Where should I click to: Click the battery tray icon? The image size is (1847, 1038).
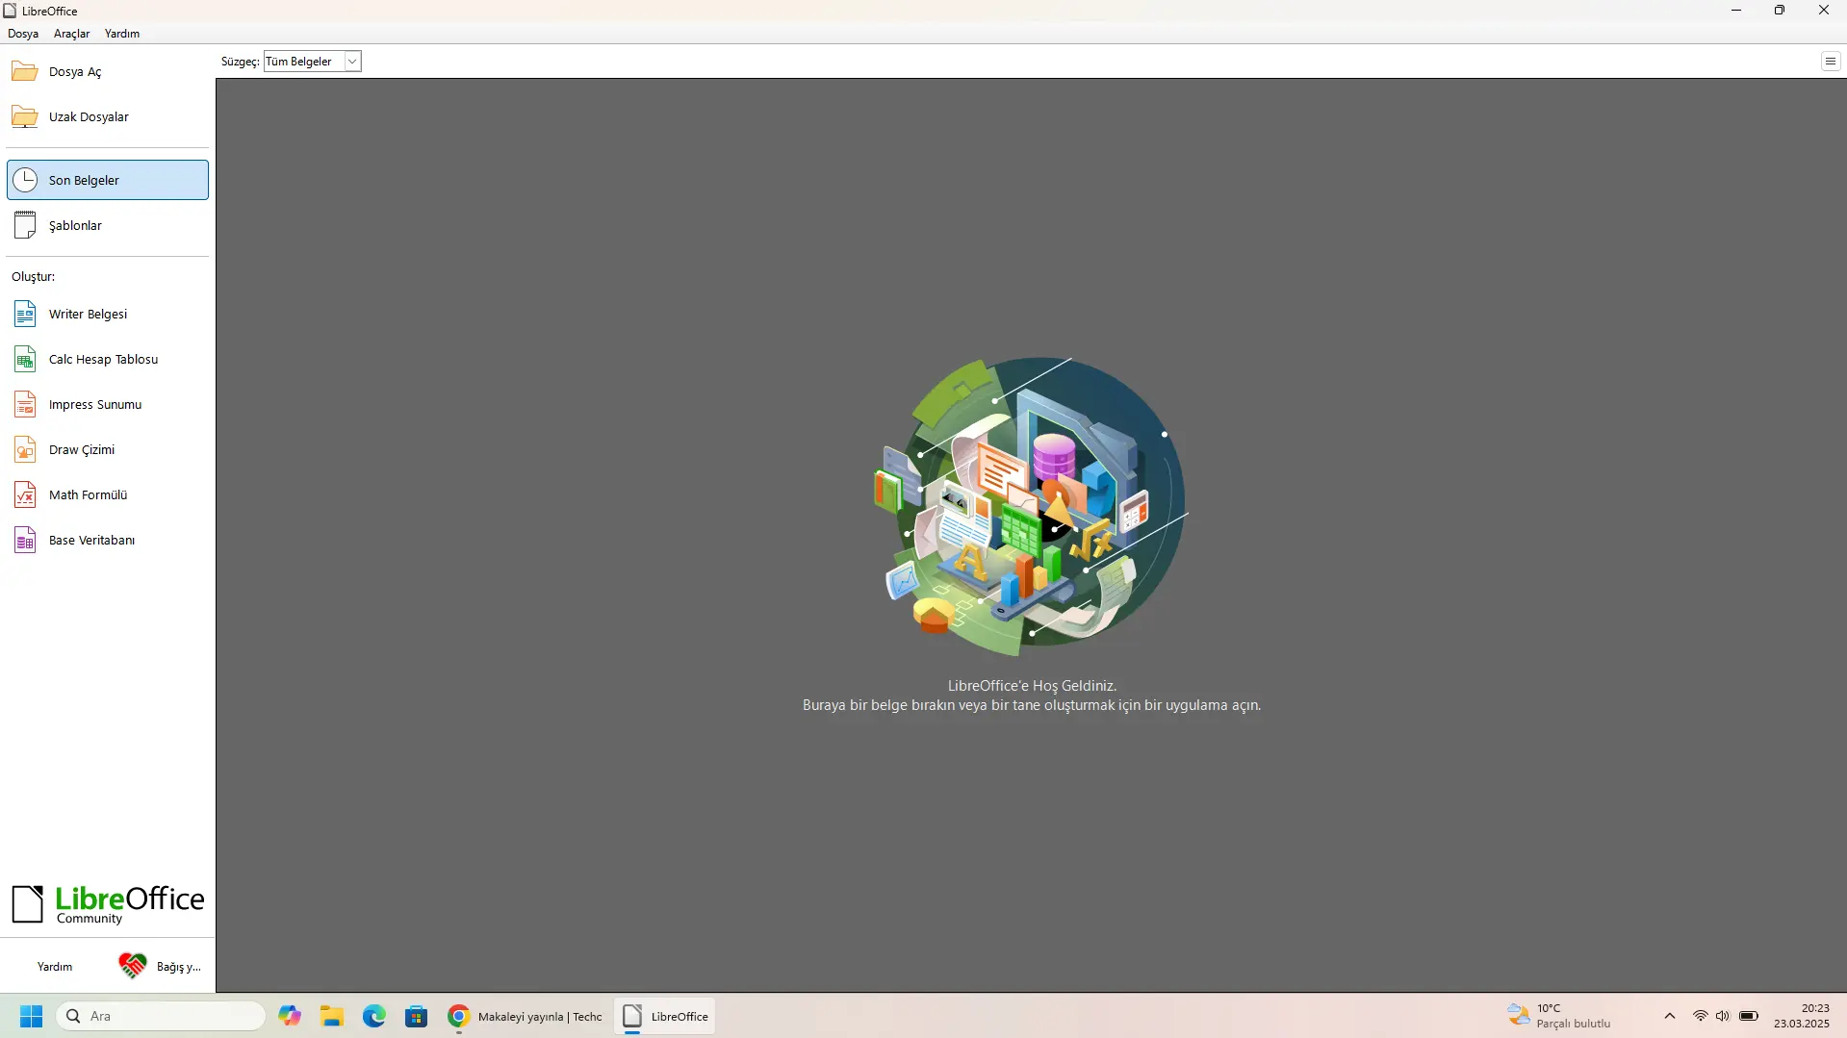click(1749, 1016)
